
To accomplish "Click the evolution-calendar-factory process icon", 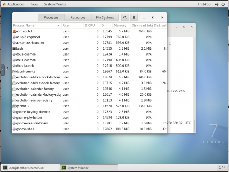I will tap(14, 89).
